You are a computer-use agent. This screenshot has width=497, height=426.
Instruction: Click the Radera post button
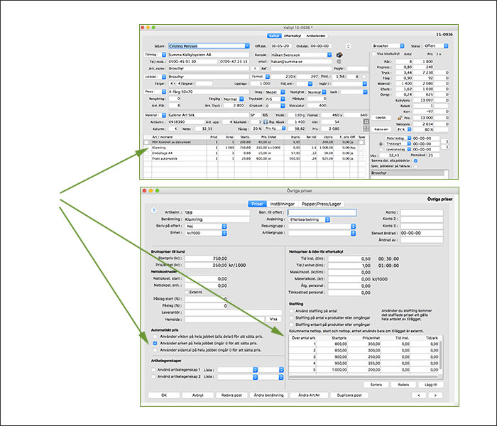231,395
